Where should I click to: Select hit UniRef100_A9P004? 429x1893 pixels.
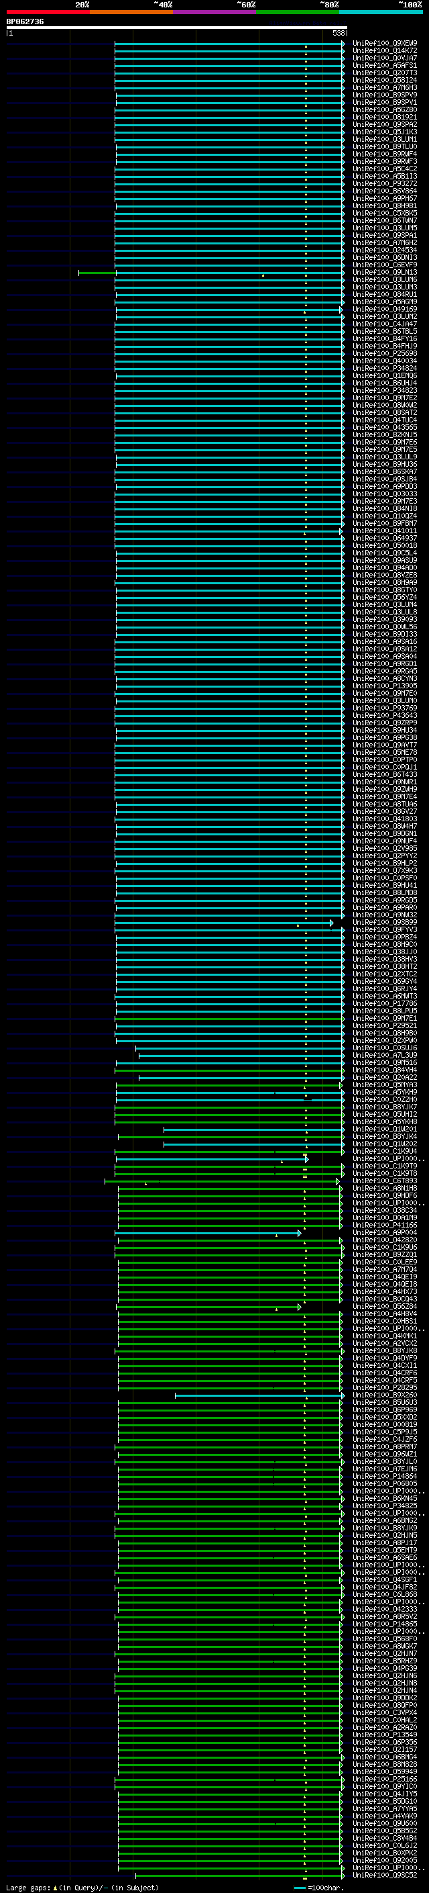coord(385,1232)
